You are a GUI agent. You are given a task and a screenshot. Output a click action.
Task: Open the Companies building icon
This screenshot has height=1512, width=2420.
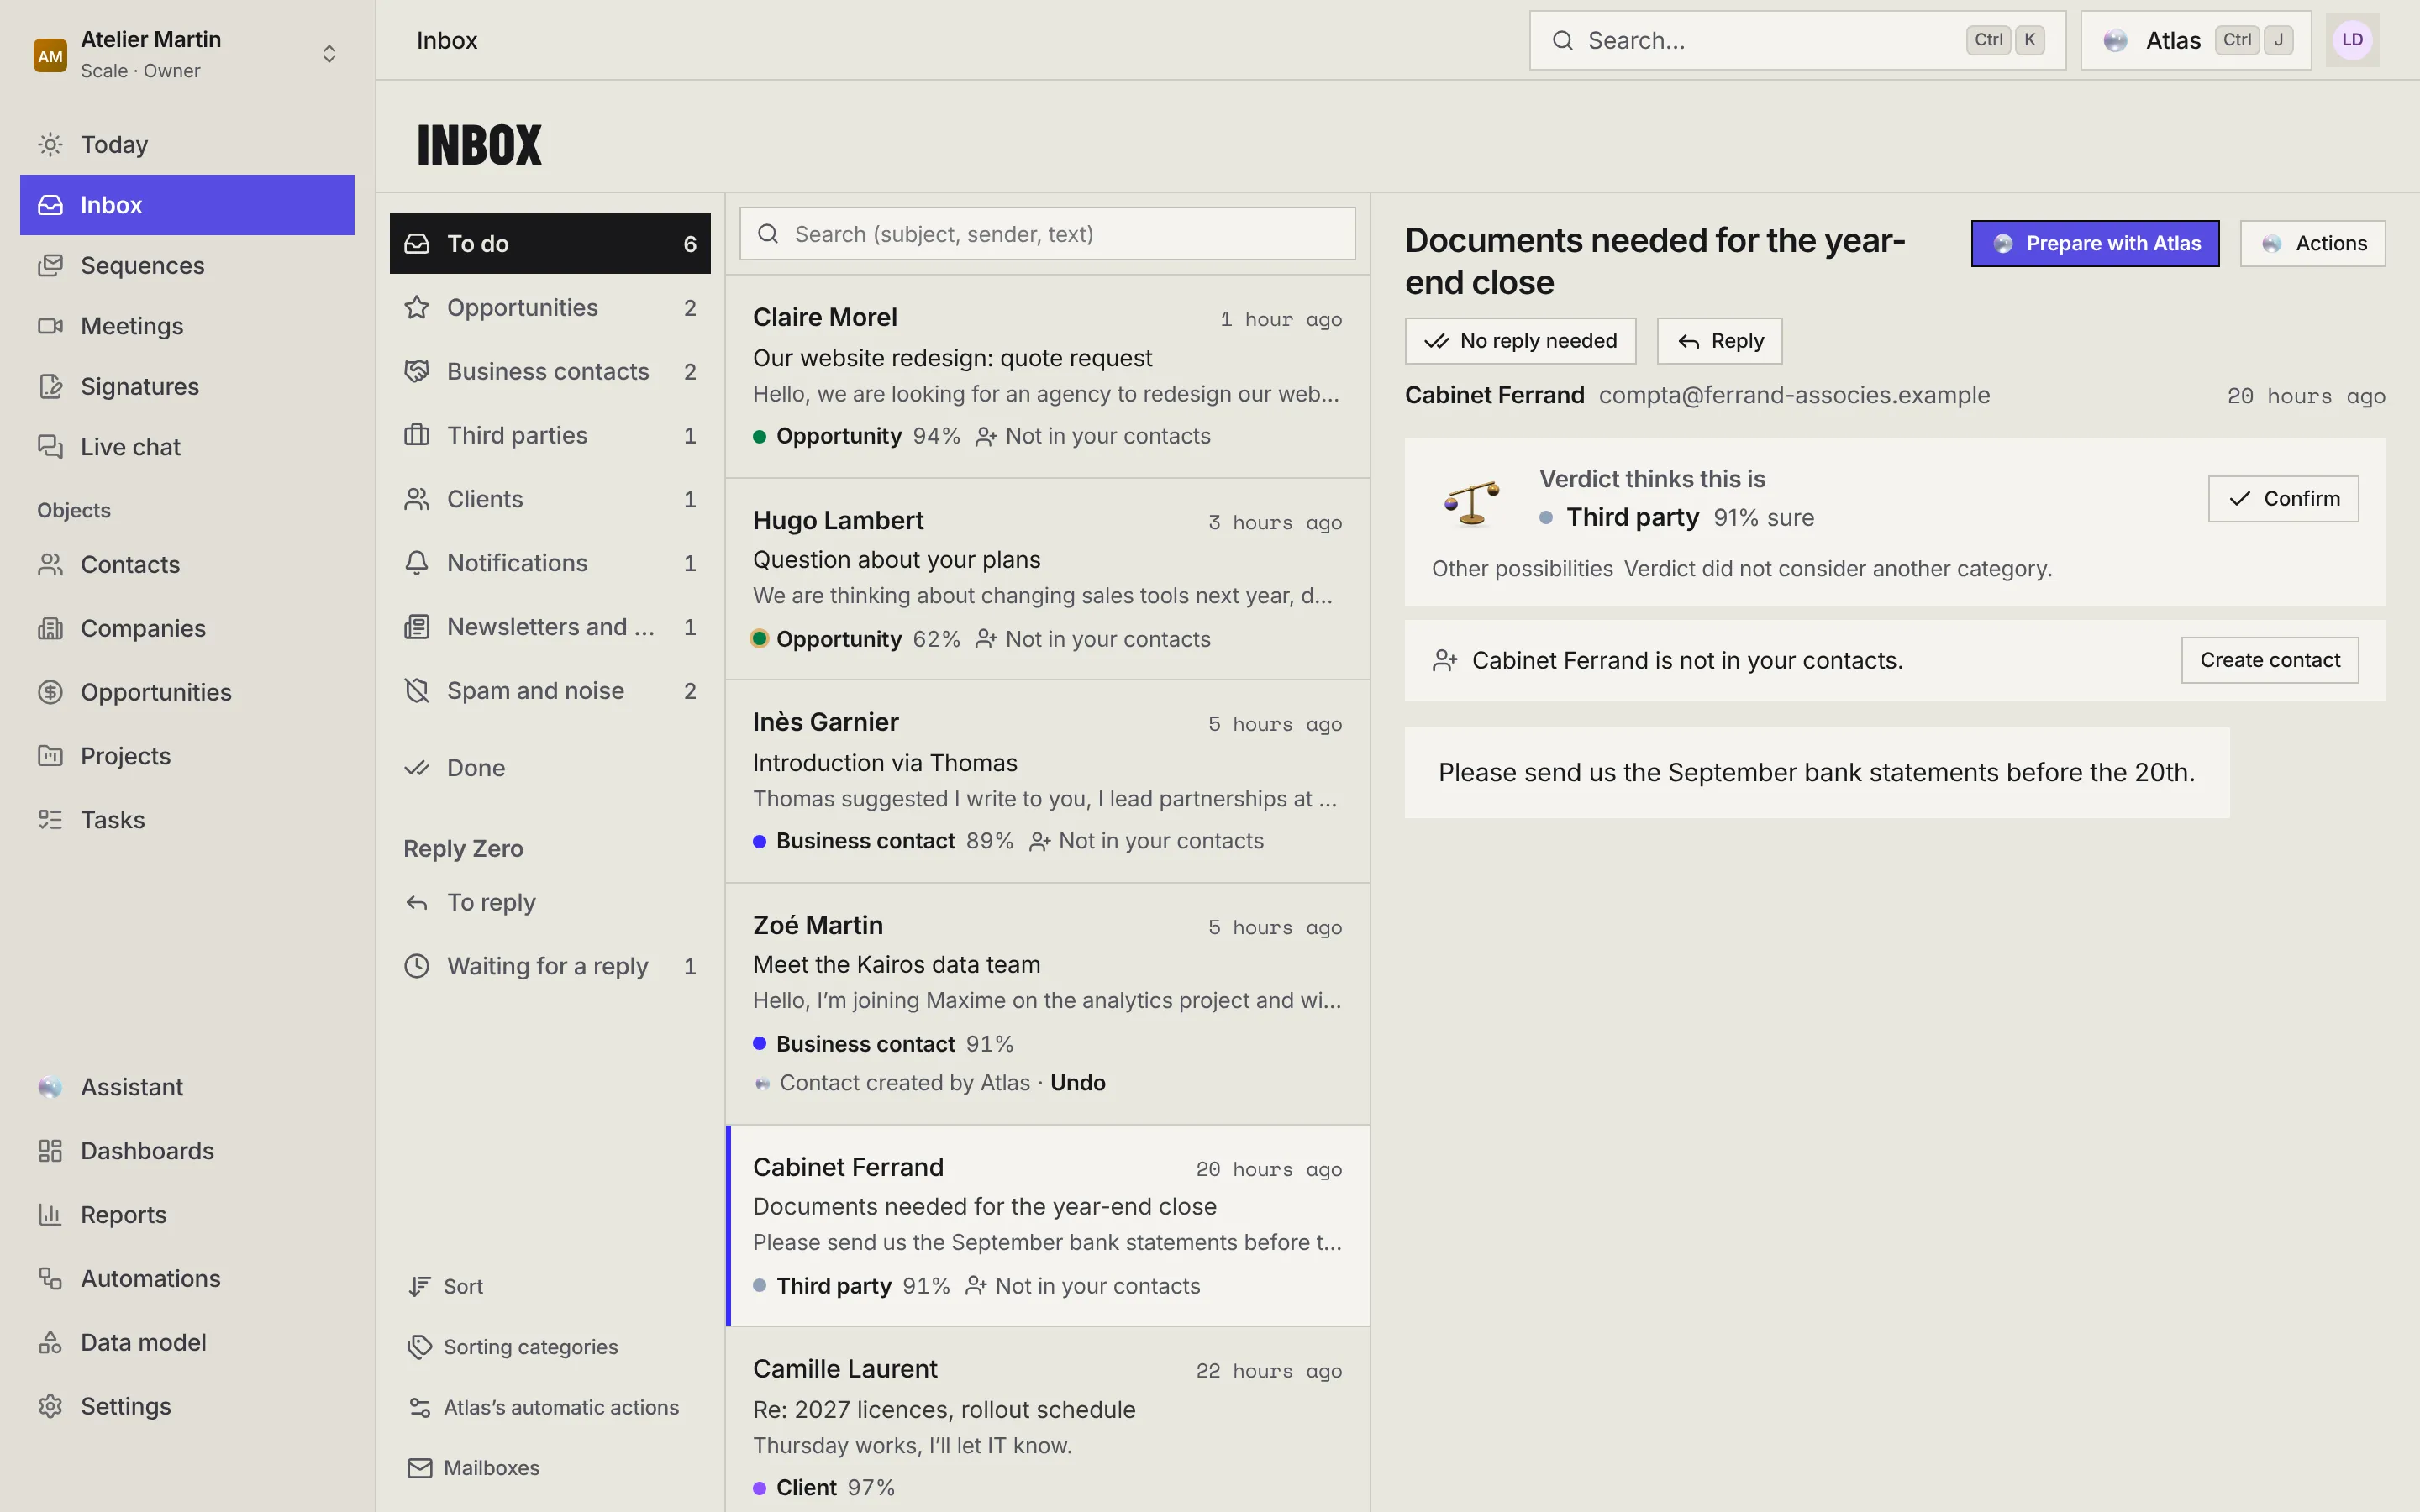50,628
